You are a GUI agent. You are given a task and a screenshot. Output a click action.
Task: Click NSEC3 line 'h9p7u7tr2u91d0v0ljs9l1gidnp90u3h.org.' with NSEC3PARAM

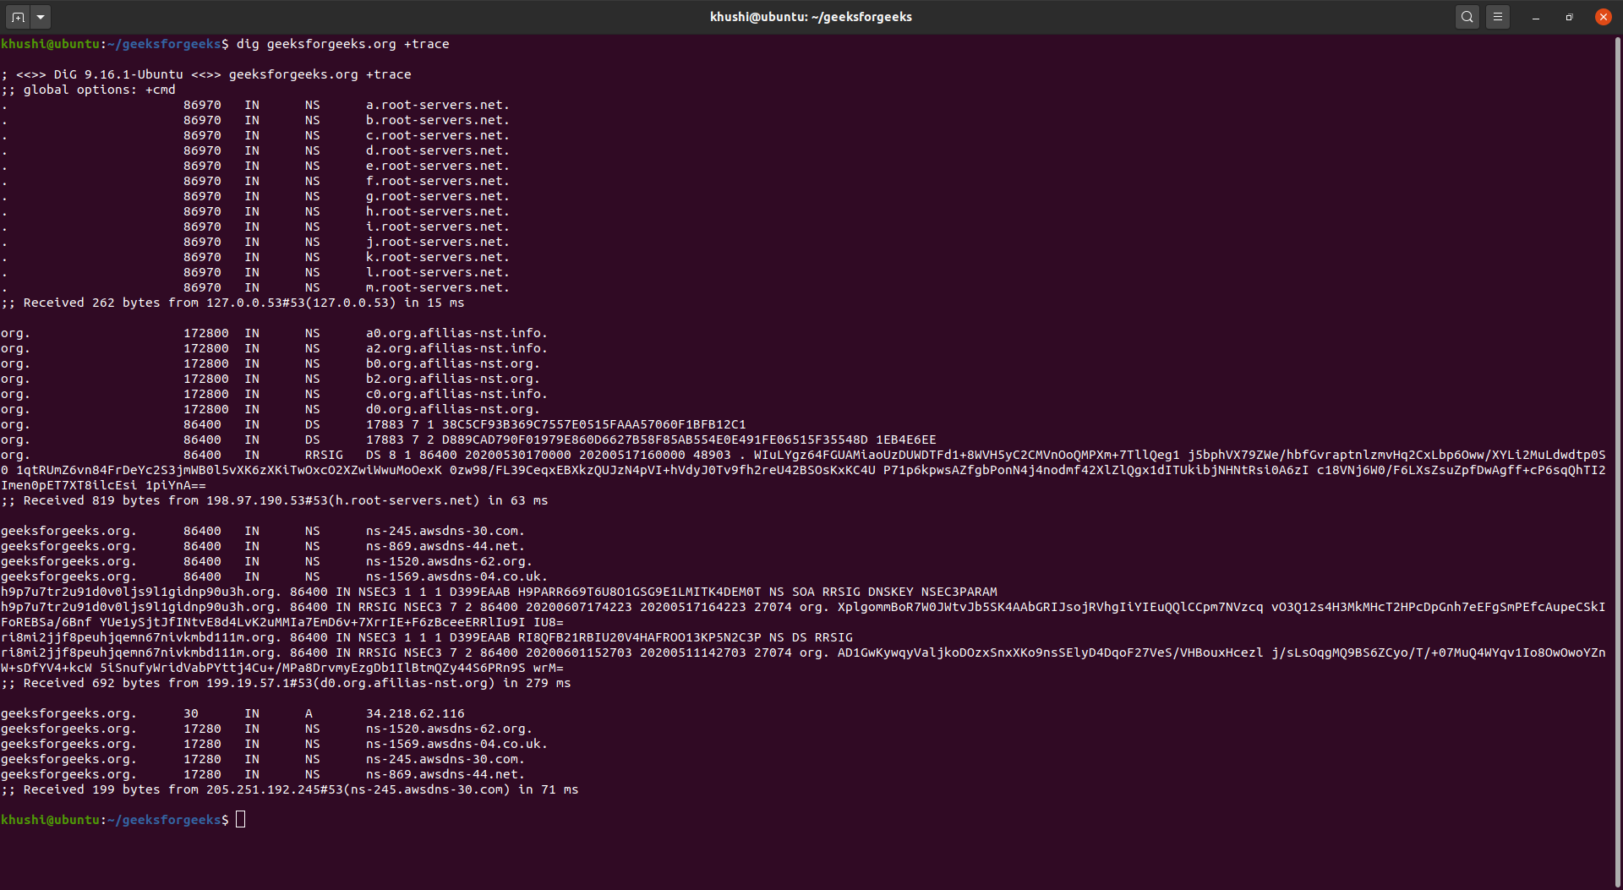click(x=499, y=592)
